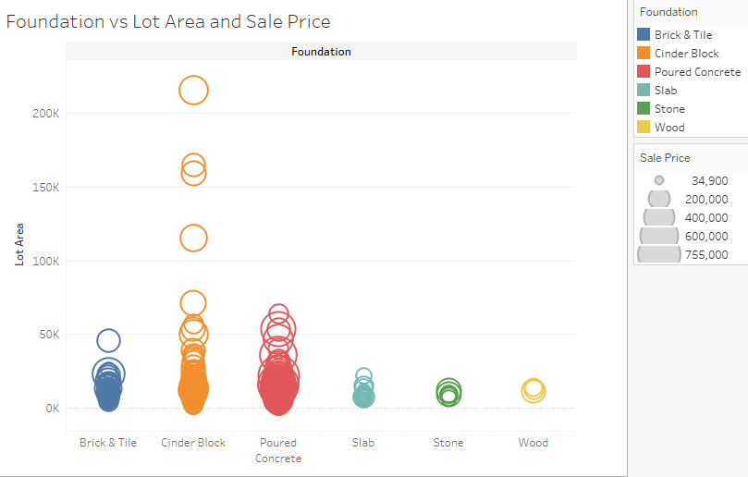This screenshot has height=477, width=748.
Task: Click the Poured Concrete red legend swatch
Action: pos(643,71)
